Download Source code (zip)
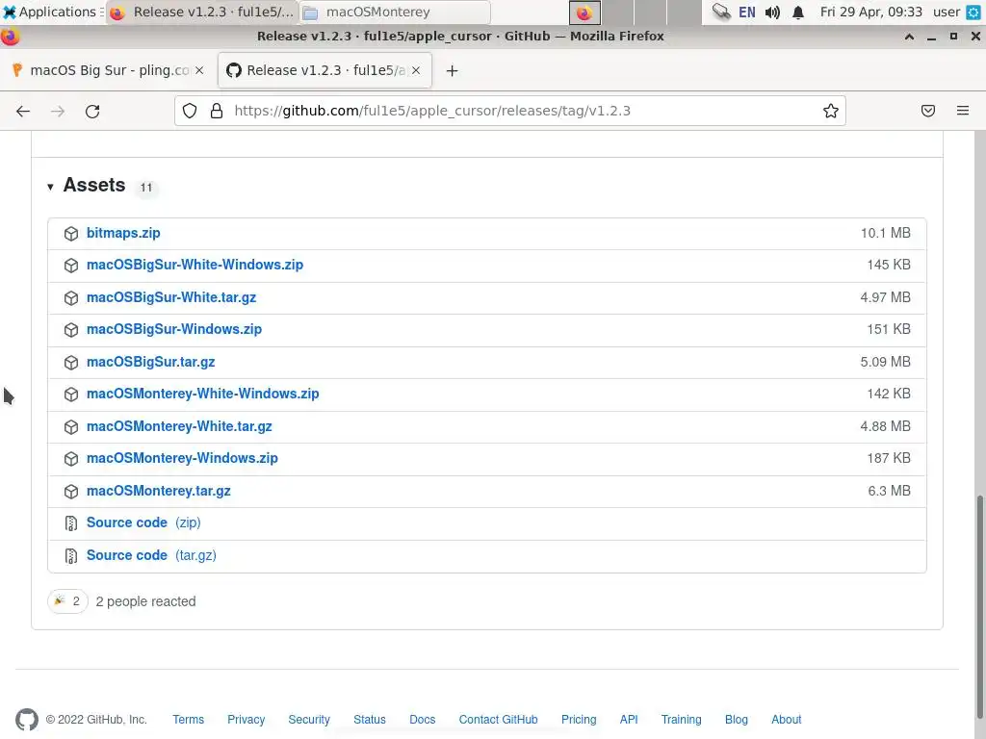Screen dimensions: 986x739 pyautogui.click(x=143, y=522)
